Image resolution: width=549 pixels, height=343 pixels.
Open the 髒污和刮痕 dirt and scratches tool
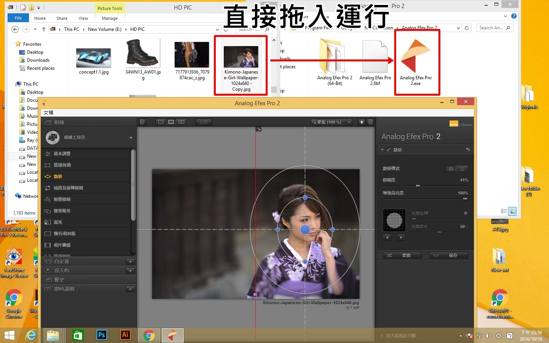(x=86, y=234)
